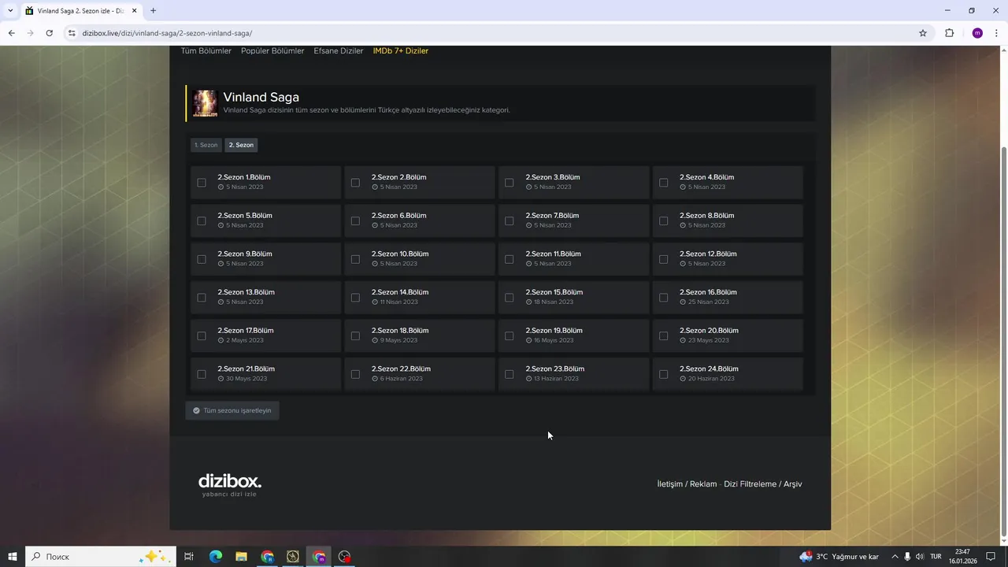The height and width of the screenshot is (567, 1008).
Task: Click the microphone tray icon
Action: tap(907, 557)
